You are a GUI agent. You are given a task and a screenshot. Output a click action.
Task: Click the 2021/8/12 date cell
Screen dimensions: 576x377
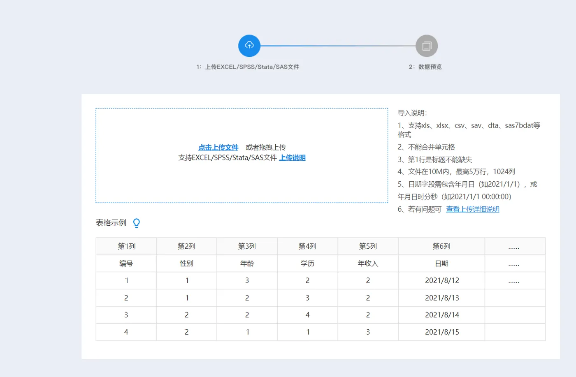[x=441, y=280]
